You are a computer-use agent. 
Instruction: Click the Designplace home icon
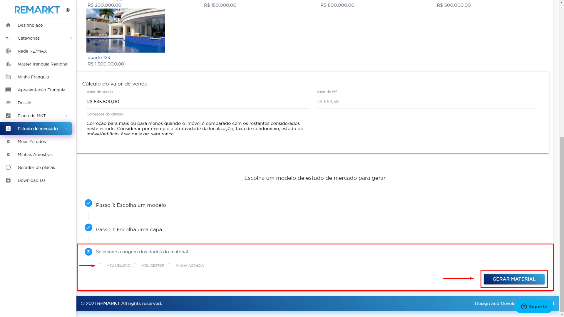point(8,25)
